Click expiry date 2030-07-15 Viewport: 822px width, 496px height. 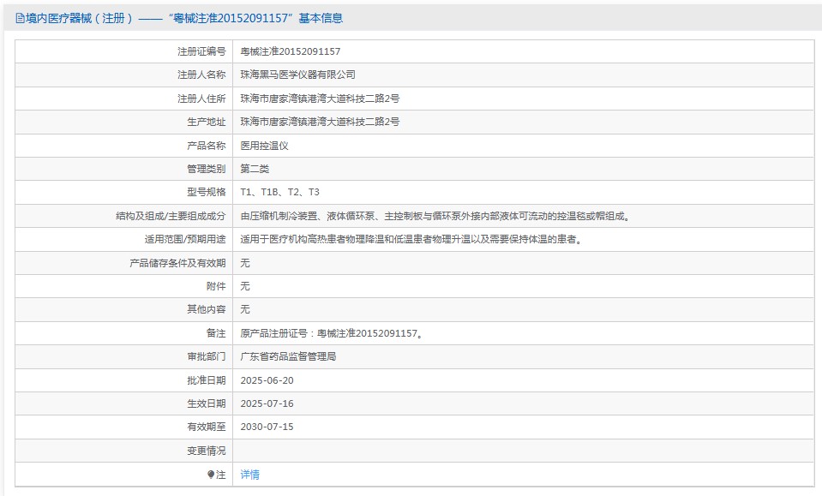pyautogui.click(x=267, y=427)
